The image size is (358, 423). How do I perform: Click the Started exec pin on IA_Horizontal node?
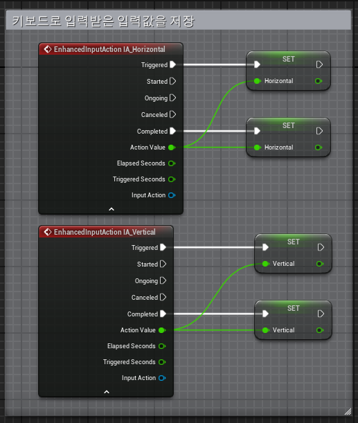[173, 81]
